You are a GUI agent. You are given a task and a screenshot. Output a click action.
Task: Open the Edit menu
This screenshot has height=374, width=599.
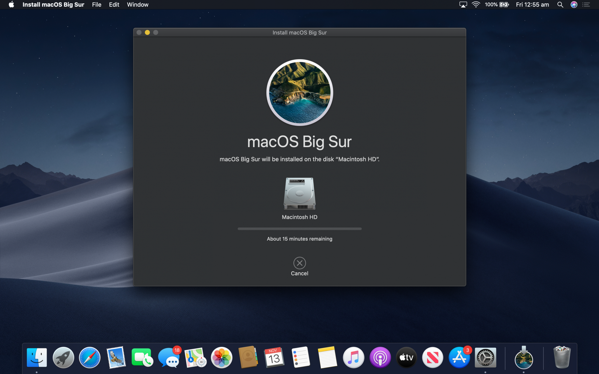(114, 4)
